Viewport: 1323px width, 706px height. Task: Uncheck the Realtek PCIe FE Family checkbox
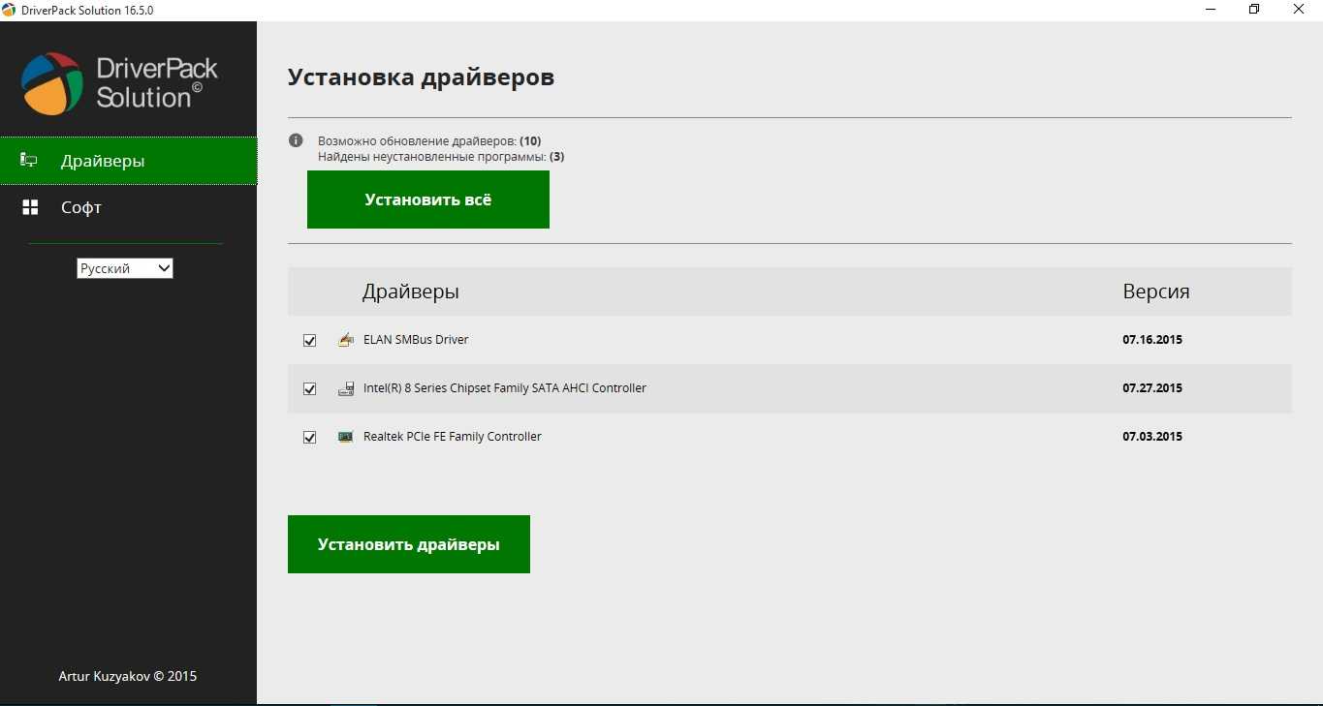pos(310,438)
